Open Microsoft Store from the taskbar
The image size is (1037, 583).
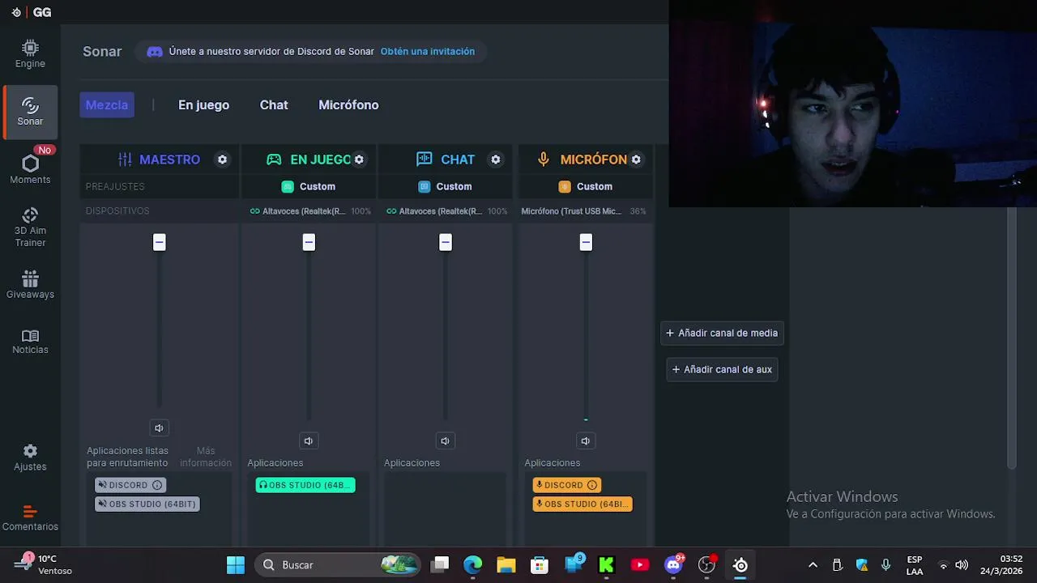tap(540, 564)
